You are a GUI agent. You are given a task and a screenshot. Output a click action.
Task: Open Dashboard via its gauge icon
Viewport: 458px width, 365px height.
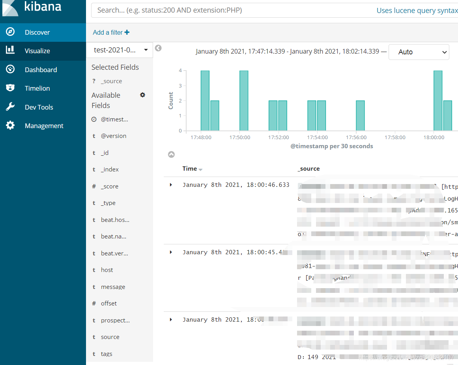click(10, 69)
